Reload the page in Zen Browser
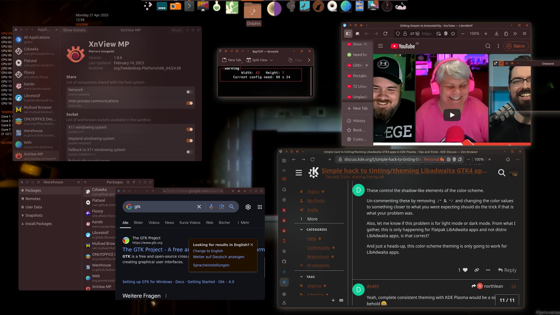This screenshot has height=315, width=560. pos(312,160)
